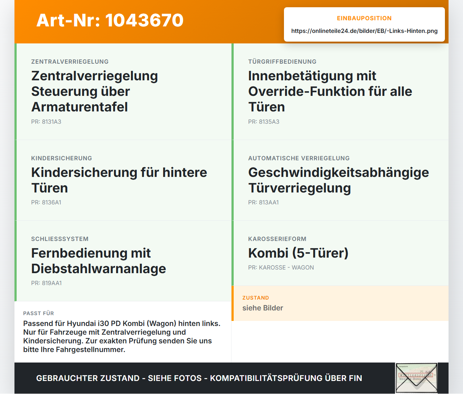Screen dimensions: 463x394
Task: Click the envelope thumbnail icon in footer
Action: 416,378
